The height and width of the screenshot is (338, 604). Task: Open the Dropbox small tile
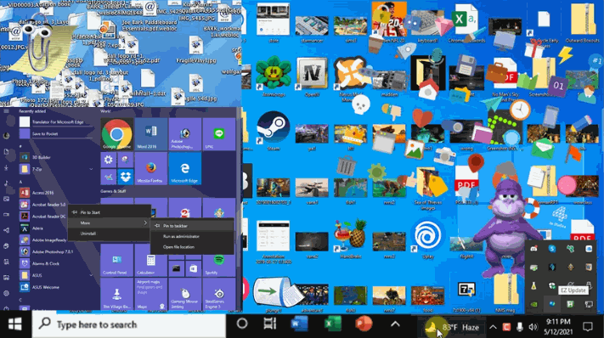pos(126,177)
